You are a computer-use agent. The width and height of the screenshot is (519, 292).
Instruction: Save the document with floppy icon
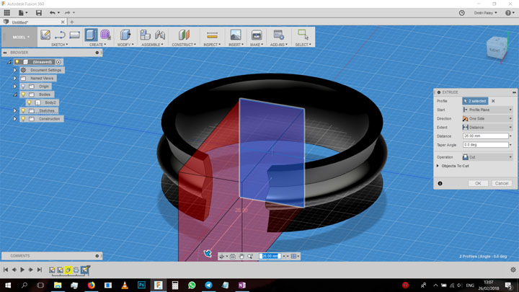[x=39, y=12]
